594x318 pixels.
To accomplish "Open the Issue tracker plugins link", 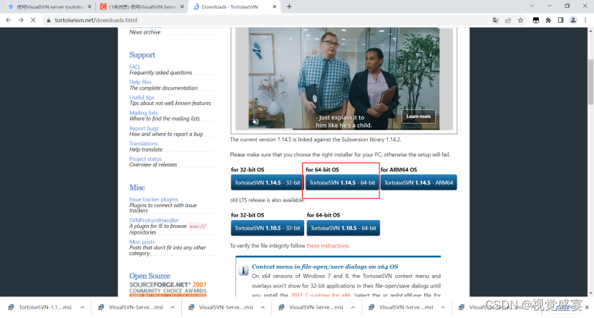I will [153, 199].
